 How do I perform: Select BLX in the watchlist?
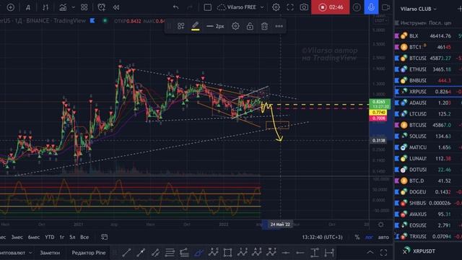point(428,35)
